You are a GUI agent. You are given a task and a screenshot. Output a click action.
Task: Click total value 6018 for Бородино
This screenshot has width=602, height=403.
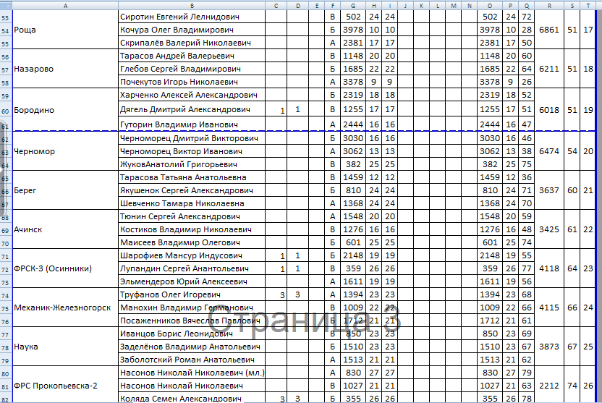(549, 110)
